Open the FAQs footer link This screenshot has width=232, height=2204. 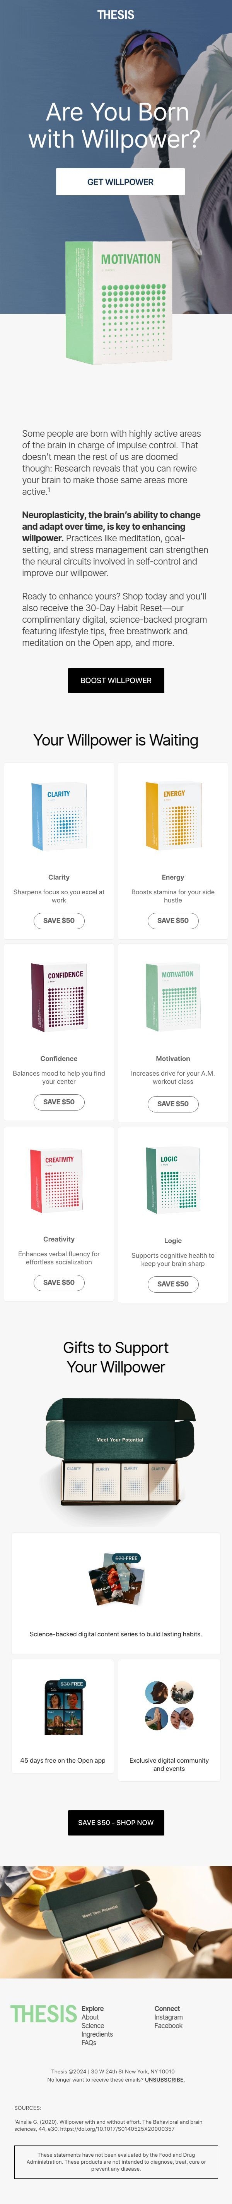point(89,2042)
